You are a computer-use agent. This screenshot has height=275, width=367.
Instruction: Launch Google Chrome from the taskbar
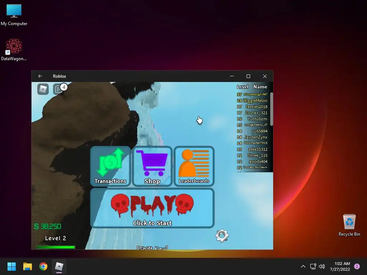point(43,266)
